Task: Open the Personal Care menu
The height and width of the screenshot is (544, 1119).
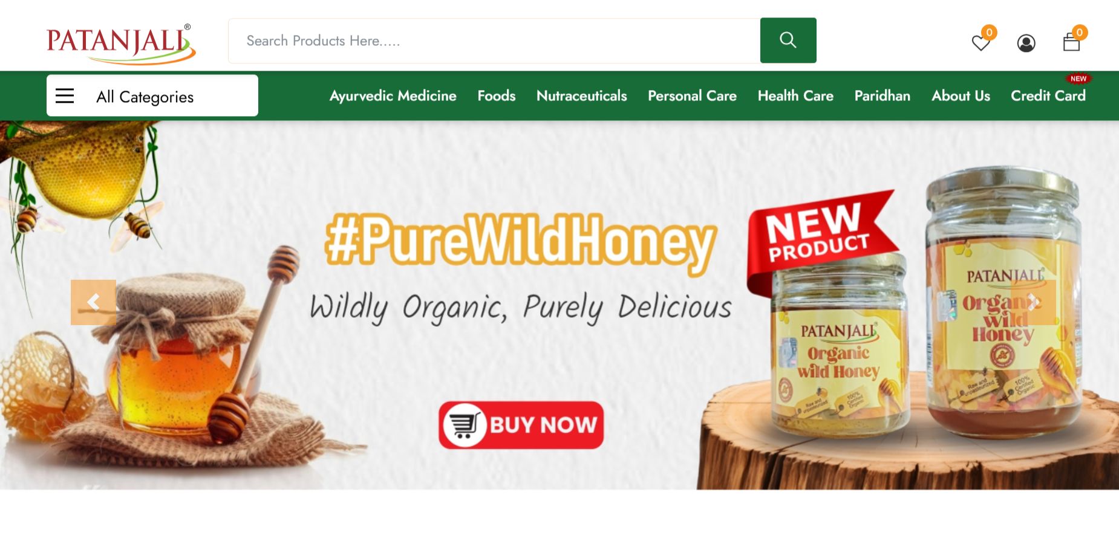Action: [x=692, y=96]
